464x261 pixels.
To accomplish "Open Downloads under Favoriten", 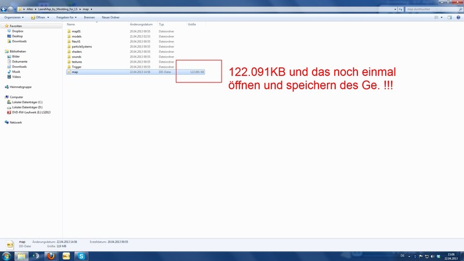I will 19,41.
